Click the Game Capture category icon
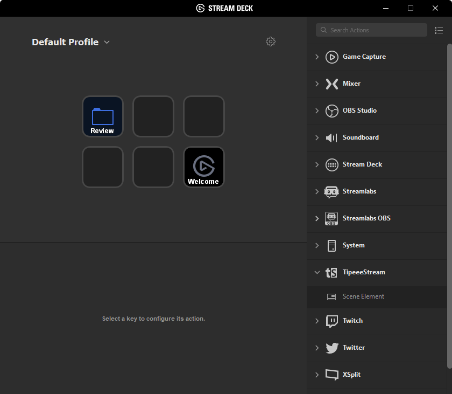The image size is (452, 394). 332,57
